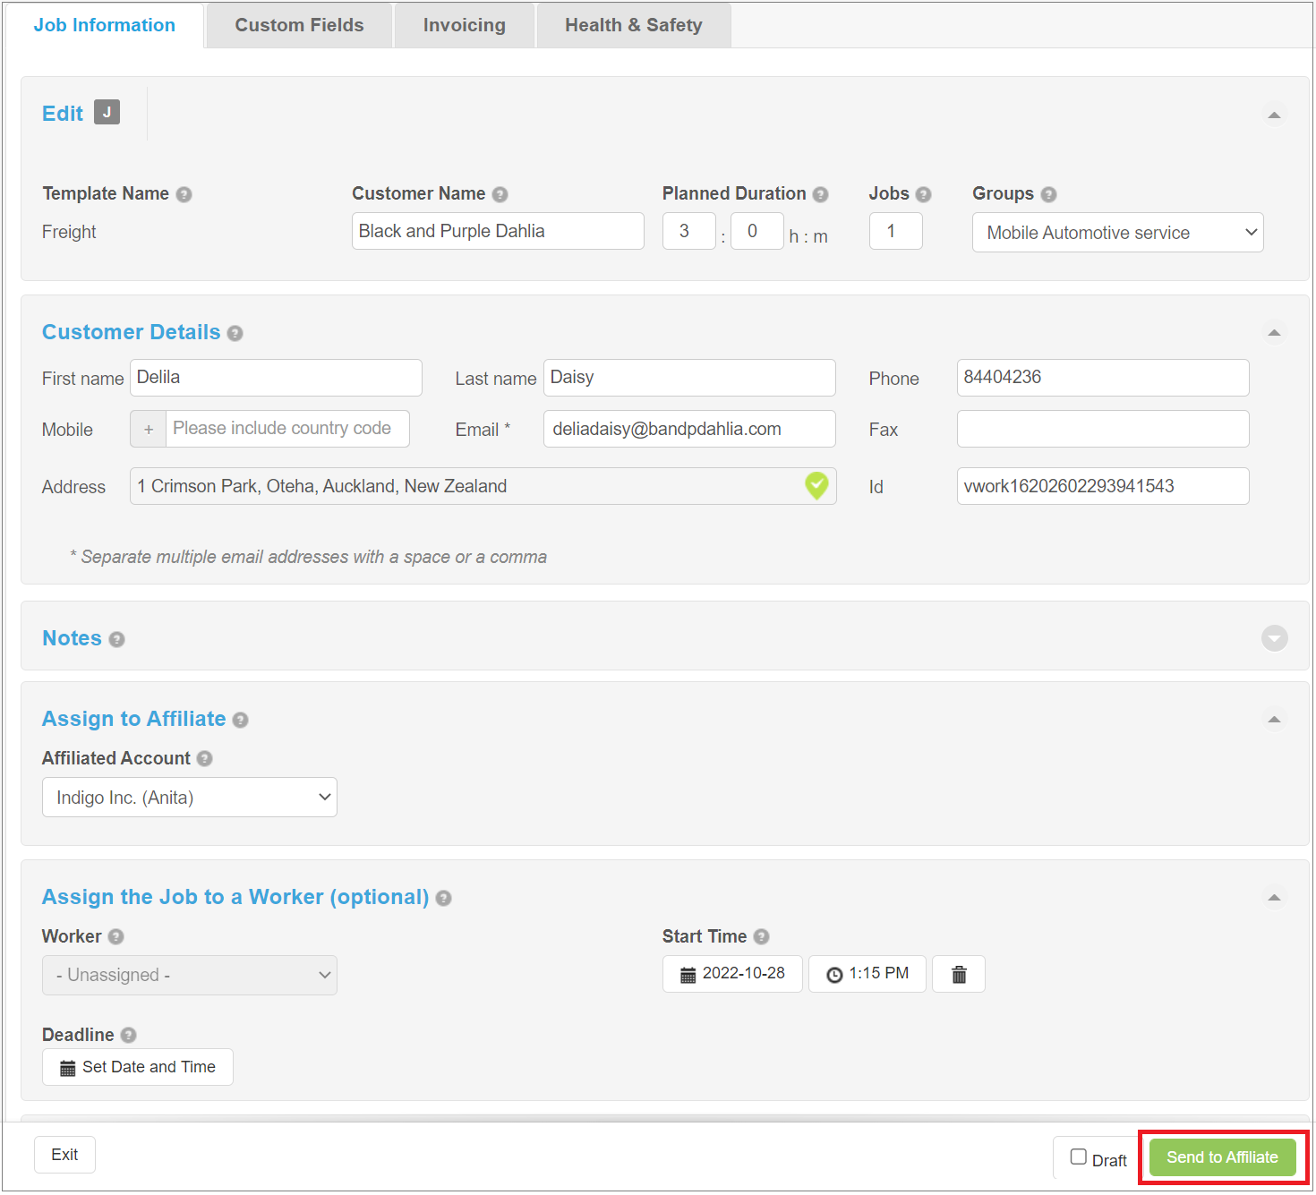This screenshot has width=1316, height=1195.
Task: Switch to the Custom Fields tab
Action: pos(299,25)
